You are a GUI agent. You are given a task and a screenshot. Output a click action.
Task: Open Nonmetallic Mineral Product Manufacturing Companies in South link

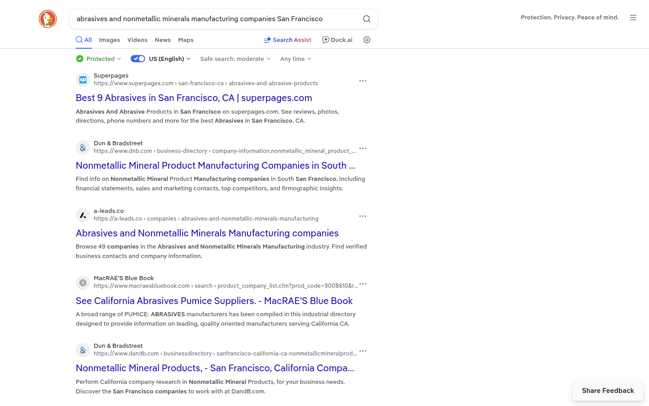(215, 166)
